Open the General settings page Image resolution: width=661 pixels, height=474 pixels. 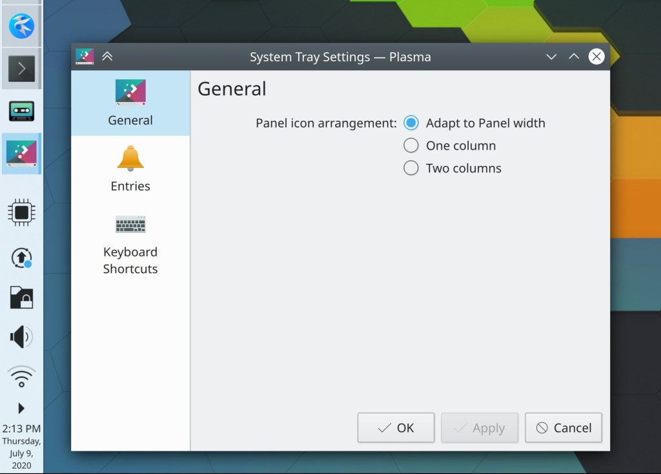click(130, 103)
